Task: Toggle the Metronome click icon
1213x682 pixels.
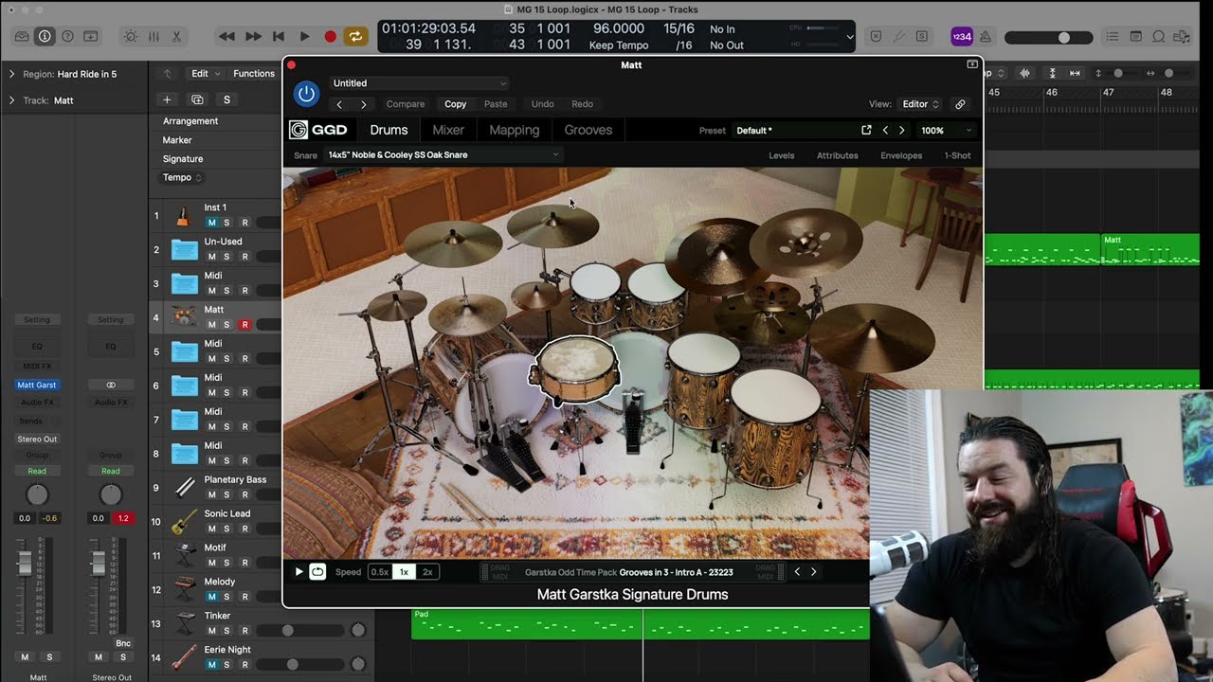Action: (x=985, y=36)
